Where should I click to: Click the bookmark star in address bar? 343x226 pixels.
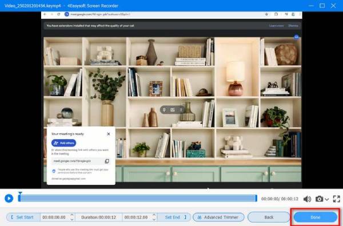266,14
